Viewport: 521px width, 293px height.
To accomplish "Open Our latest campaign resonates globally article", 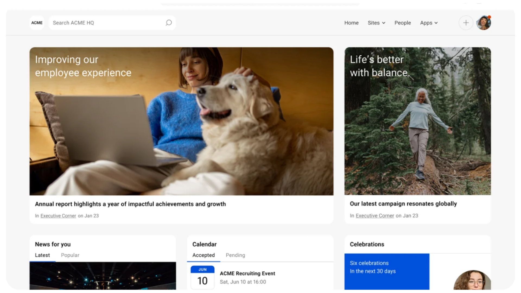I will [x=403, y=204].
